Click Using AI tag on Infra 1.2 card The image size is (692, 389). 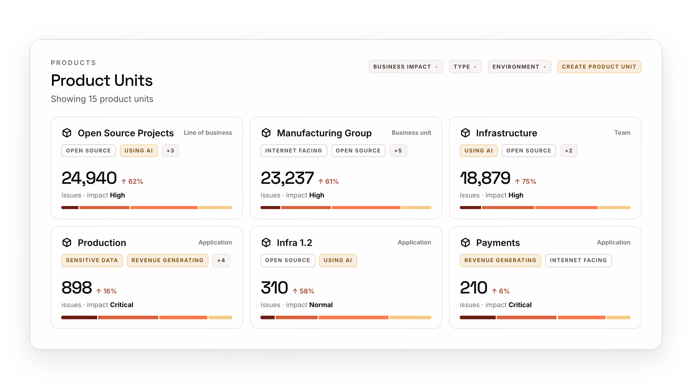[x=338, y=260]
